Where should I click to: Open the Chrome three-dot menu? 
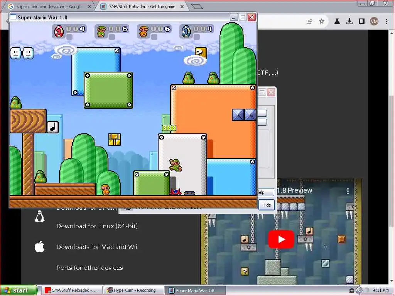click(387, 22)
